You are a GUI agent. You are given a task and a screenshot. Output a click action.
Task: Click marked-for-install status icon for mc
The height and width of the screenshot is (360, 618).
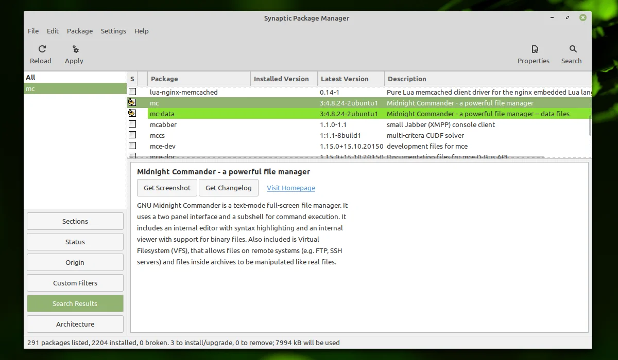pyautogui.click(x=132, y=102)
